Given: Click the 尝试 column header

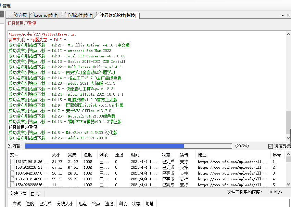Looking at the screenshot, I should pos(17,204).
